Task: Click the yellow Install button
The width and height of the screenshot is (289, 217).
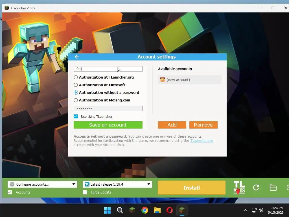Action: [192, 188]
